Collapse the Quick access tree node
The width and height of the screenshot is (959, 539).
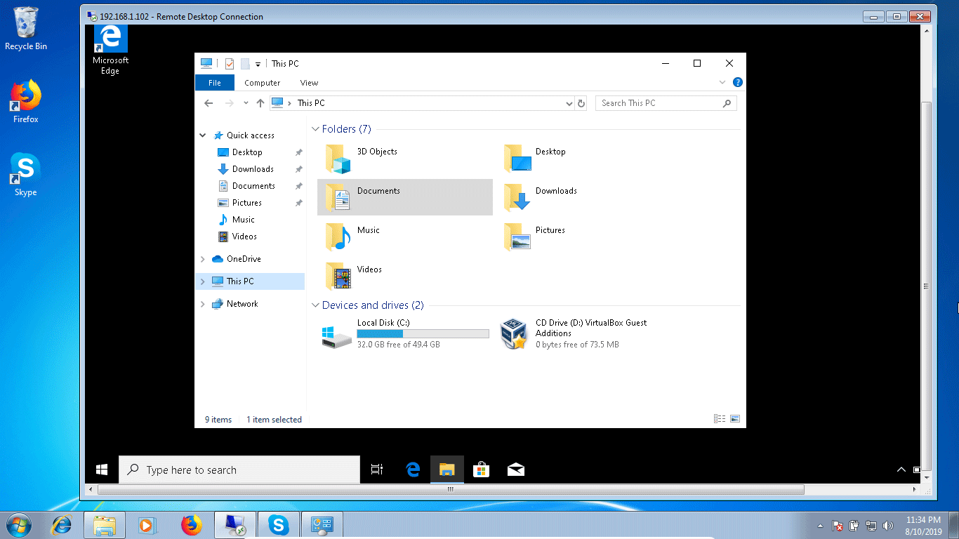pyautogui.click(x=203, y=135)
